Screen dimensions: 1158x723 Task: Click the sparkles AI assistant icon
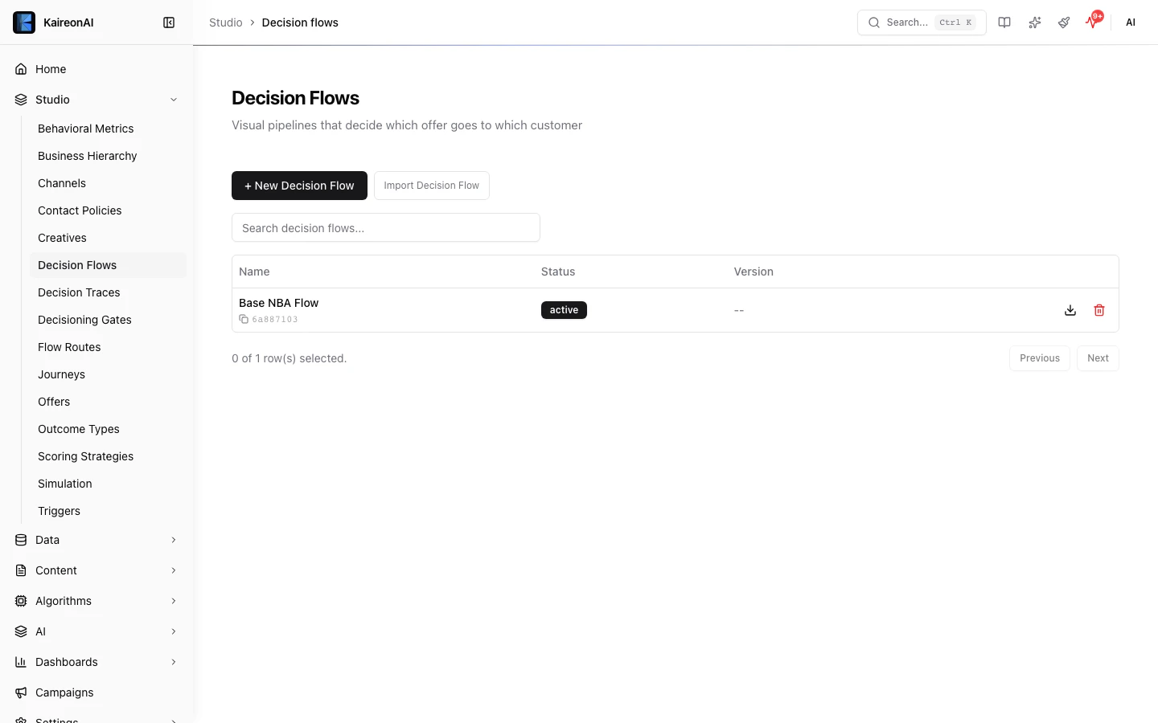(1035, 22)
